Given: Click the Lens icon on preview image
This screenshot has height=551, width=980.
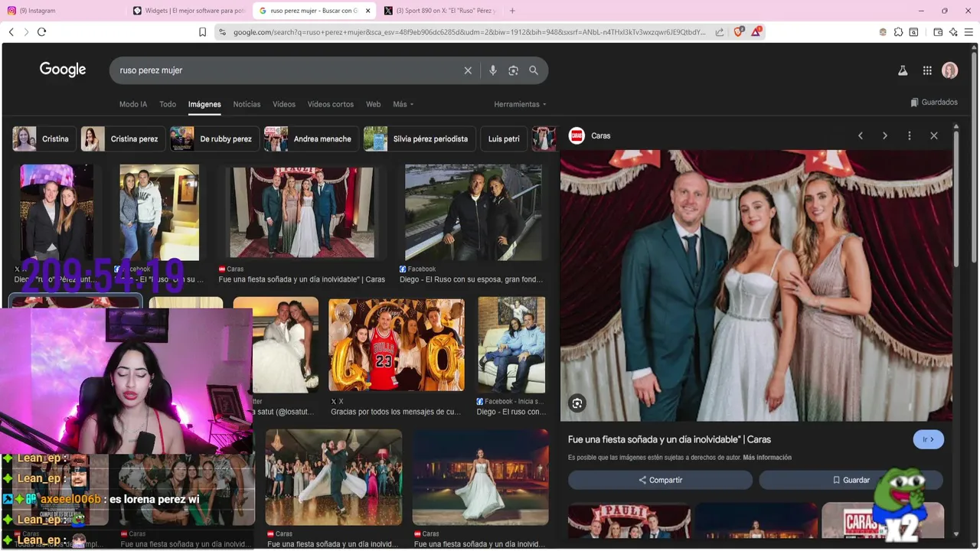Looking at the screenshot, I should pyautogui.click(x=577, y=403).
